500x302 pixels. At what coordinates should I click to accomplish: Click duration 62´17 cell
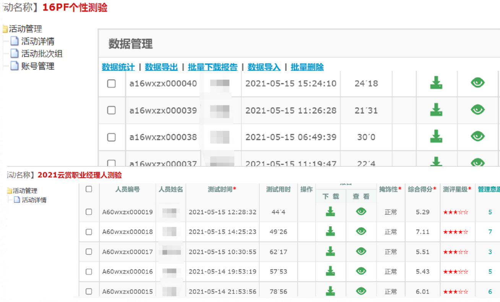coord(278,252)
